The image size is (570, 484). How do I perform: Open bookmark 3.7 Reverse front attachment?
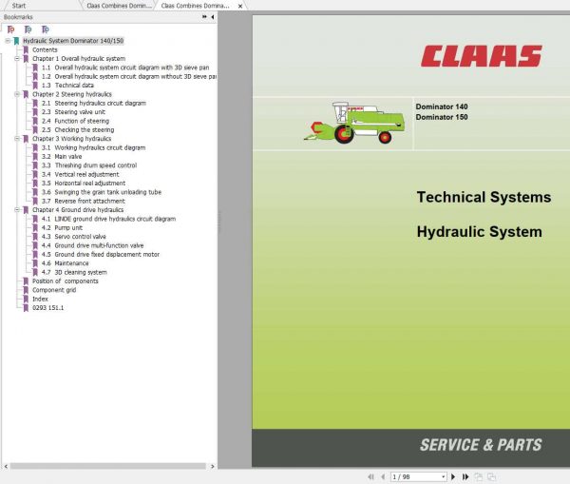[84, 201]
